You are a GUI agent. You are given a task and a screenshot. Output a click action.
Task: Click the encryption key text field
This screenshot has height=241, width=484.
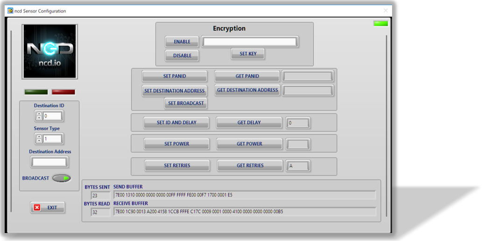pyautogui.click(x=250, y=42)
